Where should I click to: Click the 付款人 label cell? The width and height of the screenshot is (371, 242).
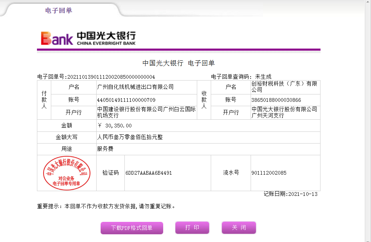pos(44,100)
